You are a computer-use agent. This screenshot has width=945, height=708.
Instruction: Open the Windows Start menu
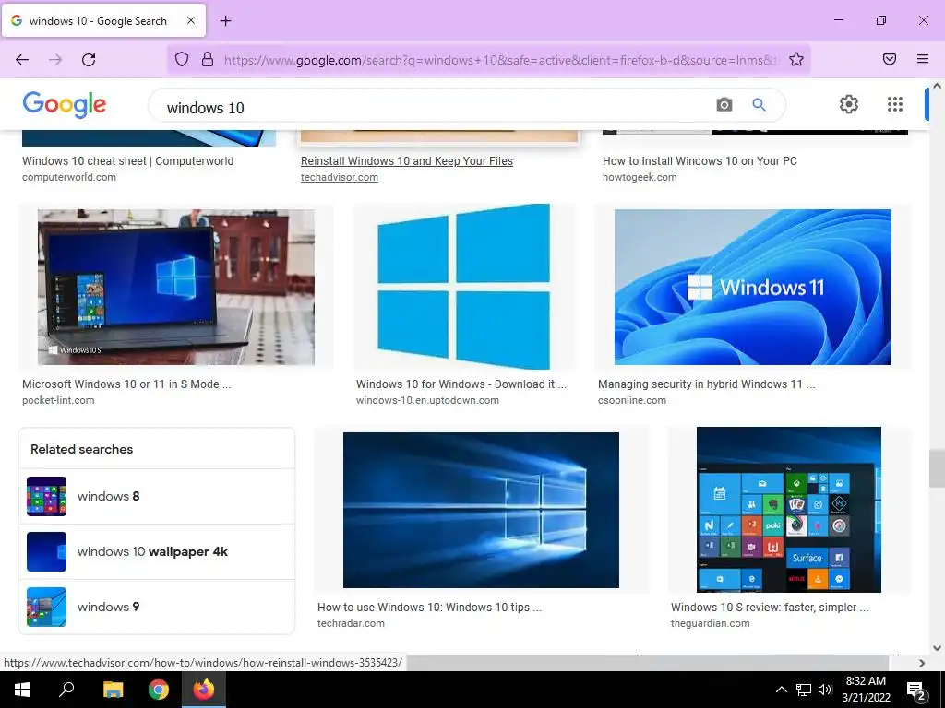22,690
